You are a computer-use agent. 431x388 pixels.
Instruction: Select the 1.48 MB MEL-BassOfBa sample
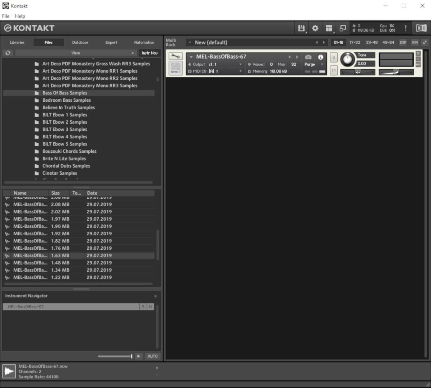coord(79,263)
